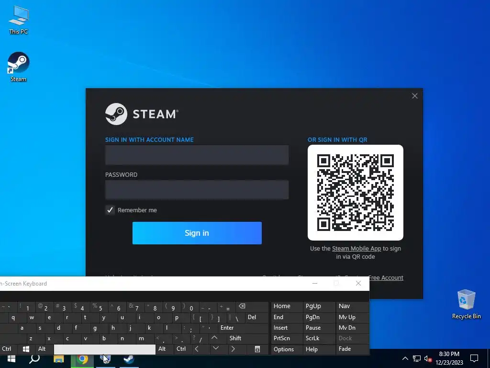Click the Sign in button
Image resolution: width=490 pixels, height=368 pixels.
click(x=197, y=233)
